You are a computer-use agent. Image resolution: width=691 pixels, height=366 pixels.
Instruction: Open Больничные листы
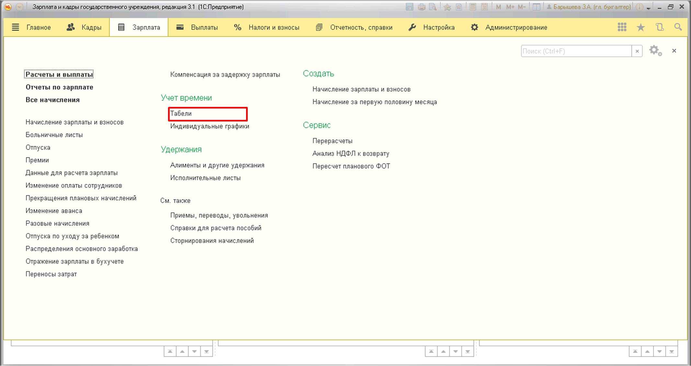(54, 135)
